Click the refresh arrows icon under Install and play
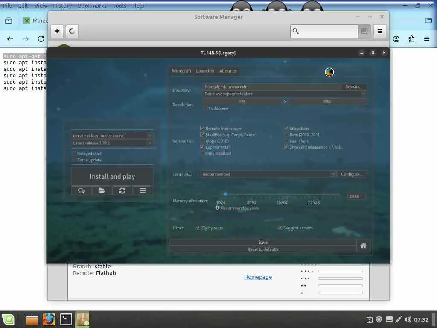This screenshot has width=437, height=328. pos(122,191)
